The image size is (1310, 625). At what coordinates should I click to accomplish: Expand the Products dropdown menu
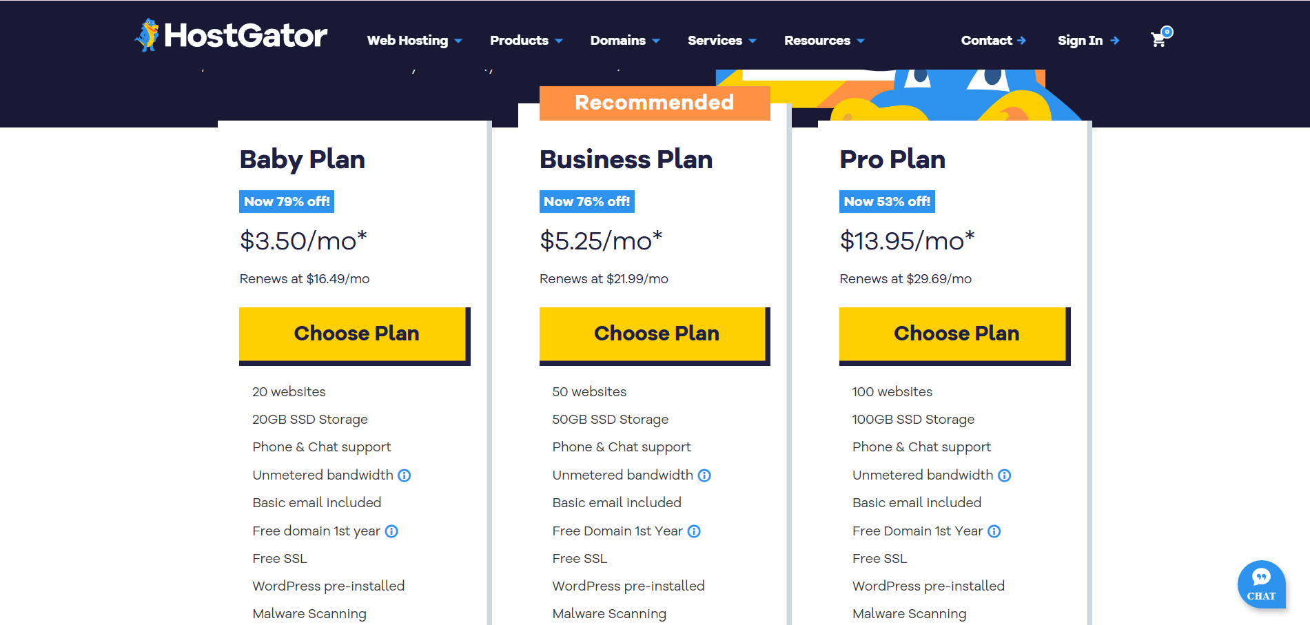(x=526, y=41)
